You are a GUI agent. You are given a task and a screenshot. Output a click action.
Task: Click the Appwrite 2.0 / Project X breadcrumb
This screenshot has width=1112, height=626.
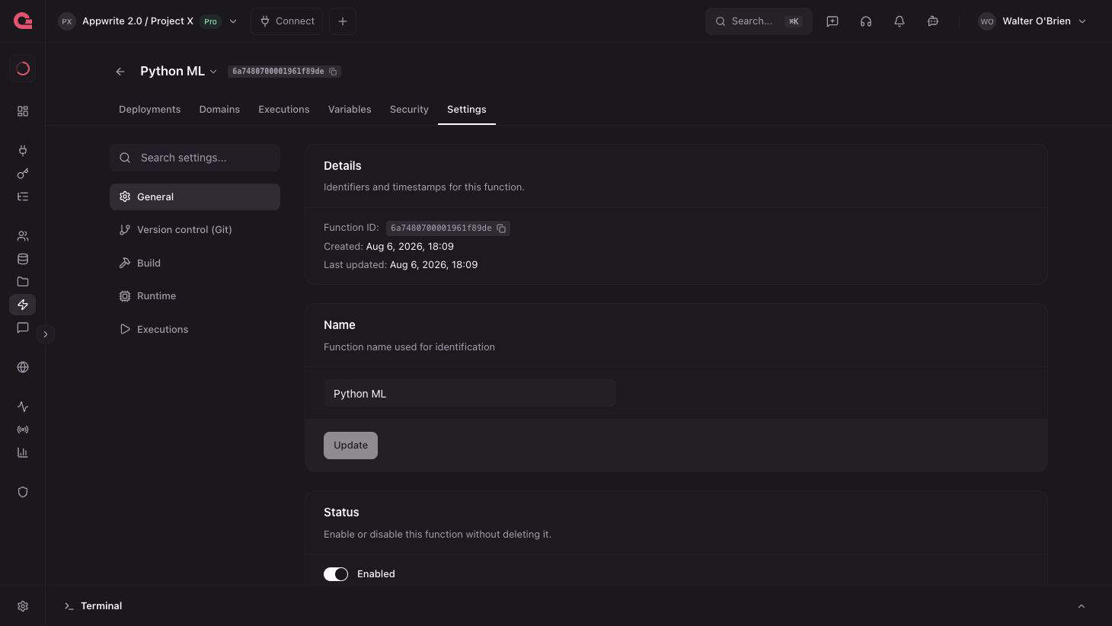[x=138, y=21]
